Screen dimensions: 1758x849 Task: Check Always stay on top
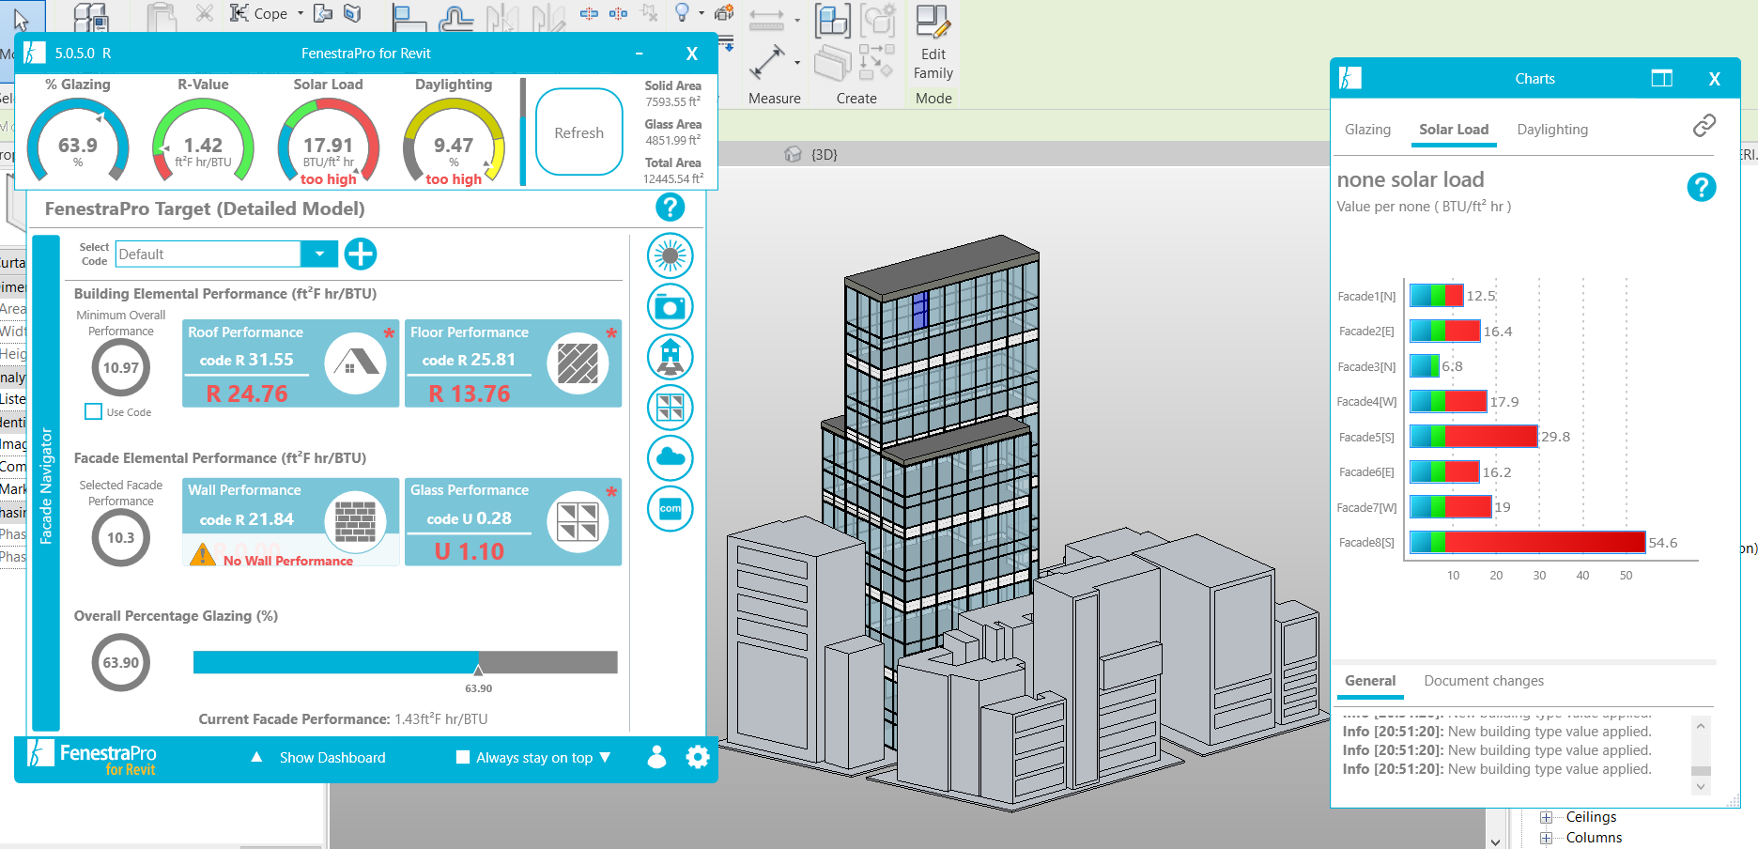coord(463,757)
